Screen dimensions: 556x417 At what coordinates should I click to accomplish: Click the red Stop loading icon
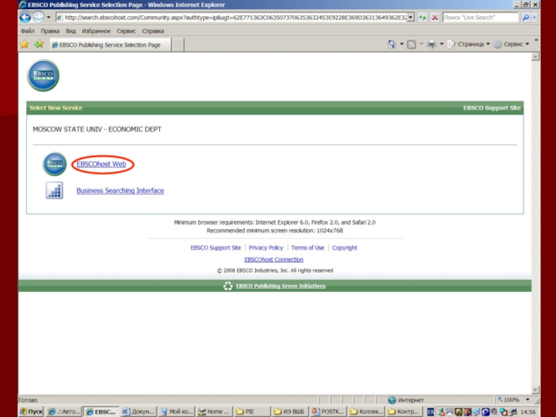435,17
